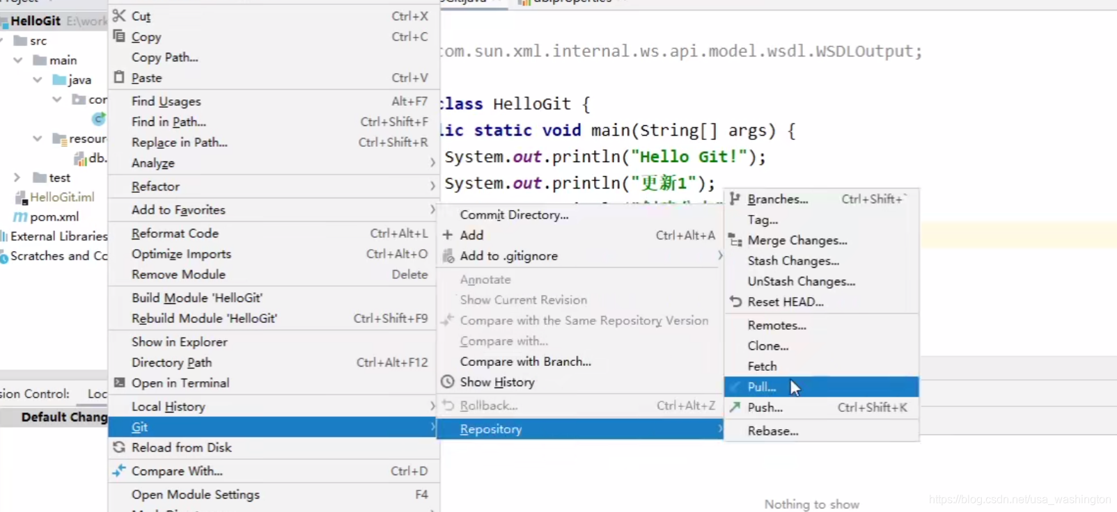Screen dimensions: 1117x512
Task: Choose Push... from Repository submenu
Action: click(x=822, y=408)
